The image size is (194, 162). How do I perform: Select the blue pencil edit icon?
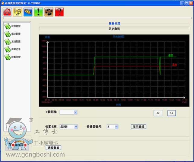(x=28, y=12)
